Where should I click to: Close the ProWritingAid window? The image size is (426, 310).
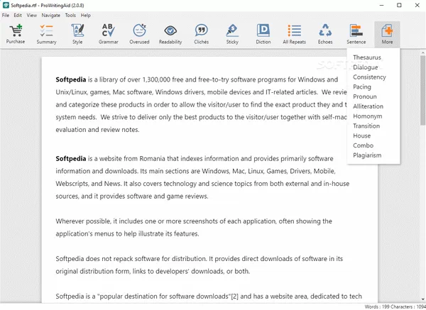pyautogui.click(x=417, y=5)
